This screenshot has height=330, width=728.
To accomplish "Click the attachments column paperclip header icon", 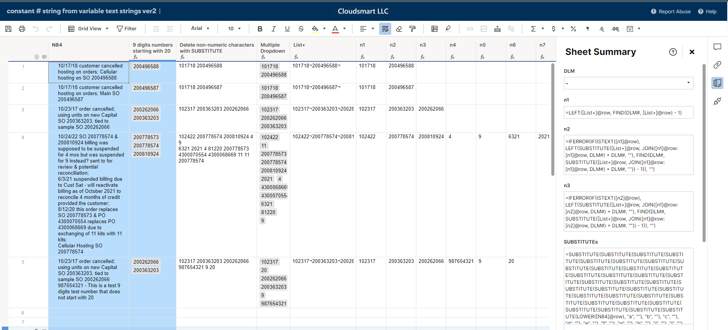I will (x=37, y=57).
